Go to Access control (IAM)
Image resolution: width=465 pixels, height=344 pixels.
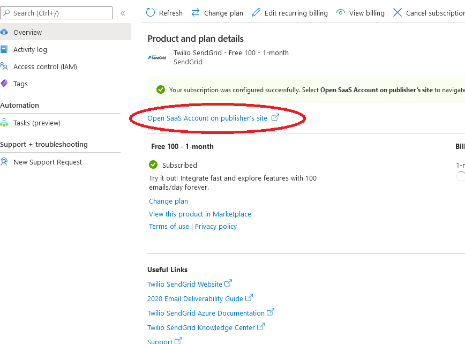pyautogui.click(x=45, y=66)
